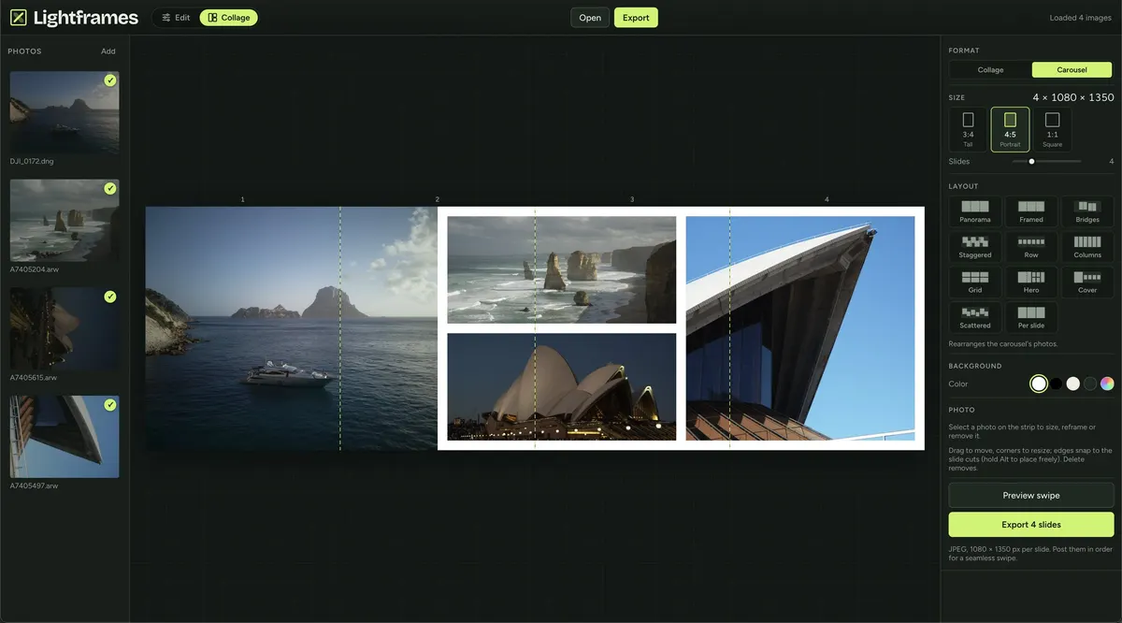Select the blue sky sail photo on strip
1122x623 pixels.
coord(800,328)
